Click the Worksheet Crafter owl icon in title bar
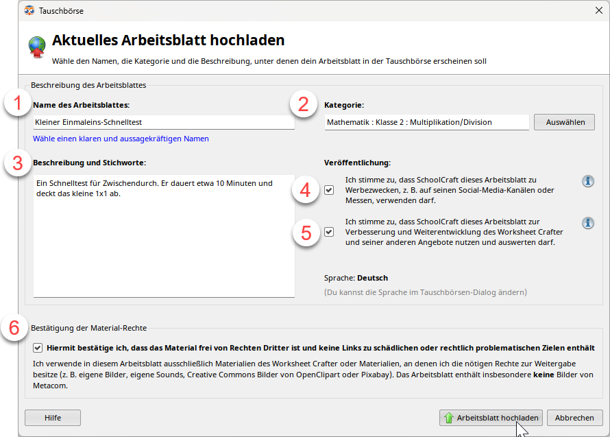Screen dimensions: 610x437 click(x=27, y=10)
